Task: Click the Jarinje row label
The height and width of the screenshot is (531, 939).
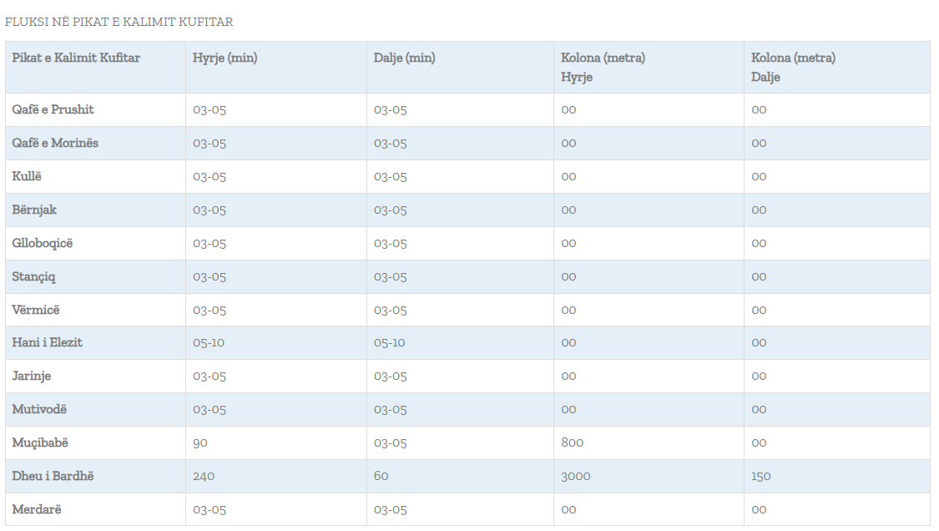Action: point(32,377)
